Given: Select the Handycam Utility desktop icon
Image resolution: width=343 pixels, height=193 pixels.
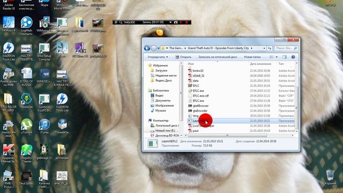Looking at the screenshot, I should tap(9, 129).
